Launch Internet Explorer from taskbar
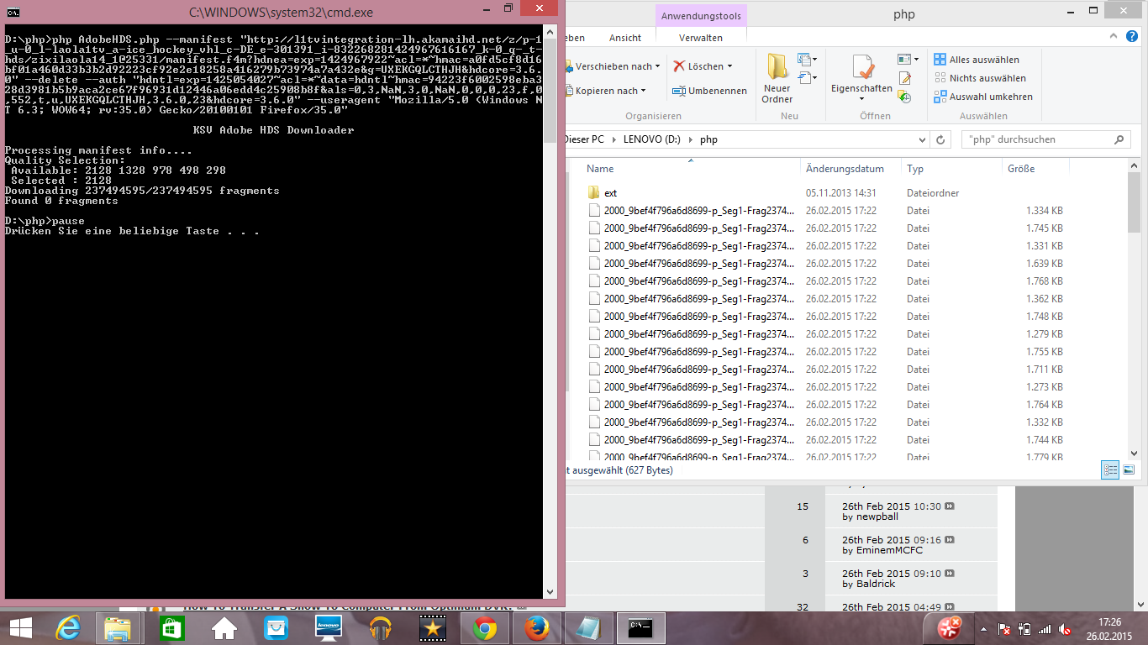The image size is (1148, 645). click(x=68, y=627)
